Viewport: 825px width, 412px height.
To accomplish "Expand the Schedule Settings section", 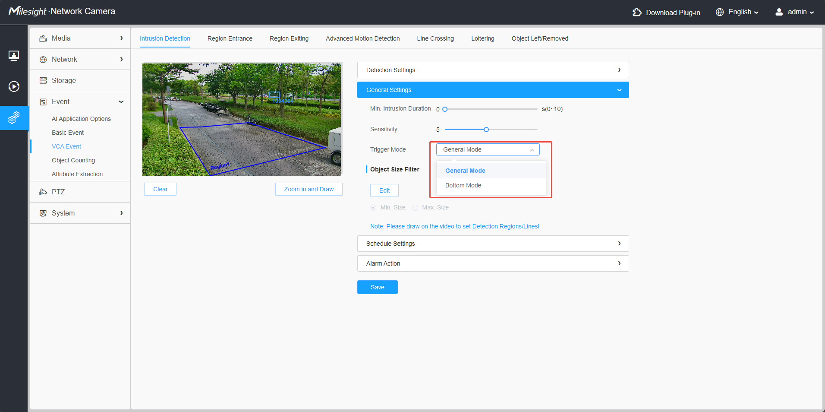I will click(493, 244).
